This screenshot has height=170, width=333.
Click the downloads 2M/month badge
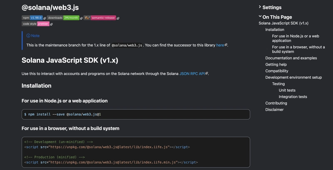click(x=63, y=18)
